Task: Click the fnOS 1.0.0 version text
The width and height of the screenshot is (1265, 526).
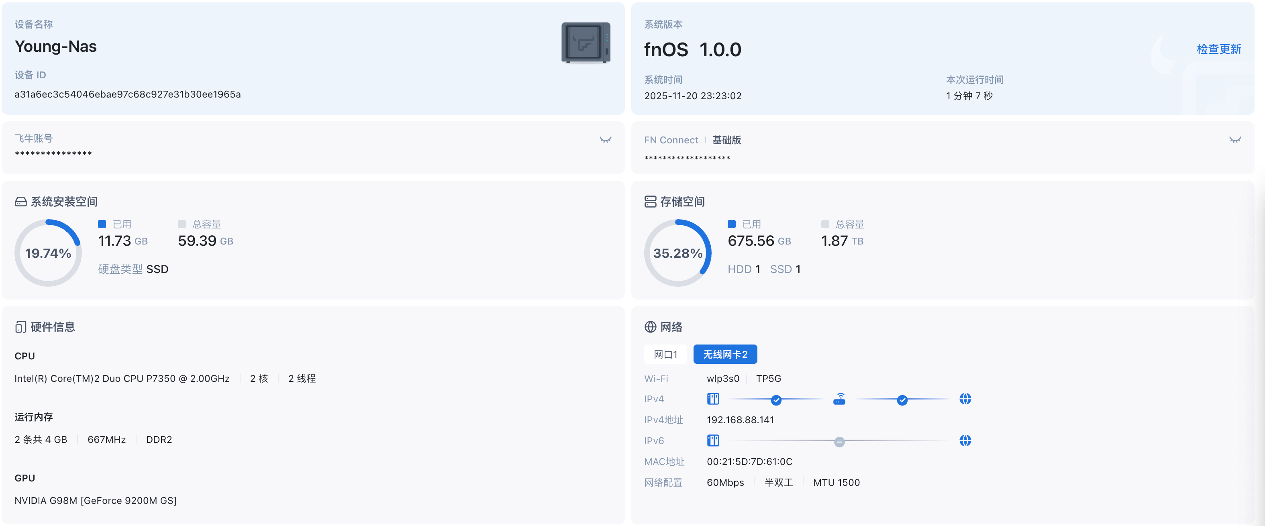Action: tap(692, 49)
